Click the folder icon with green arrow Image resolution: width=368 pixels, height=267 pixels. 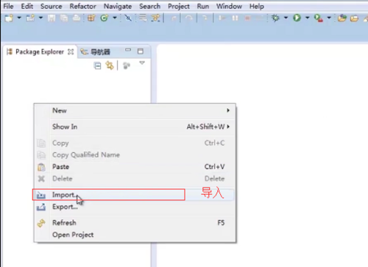(342, 18)
